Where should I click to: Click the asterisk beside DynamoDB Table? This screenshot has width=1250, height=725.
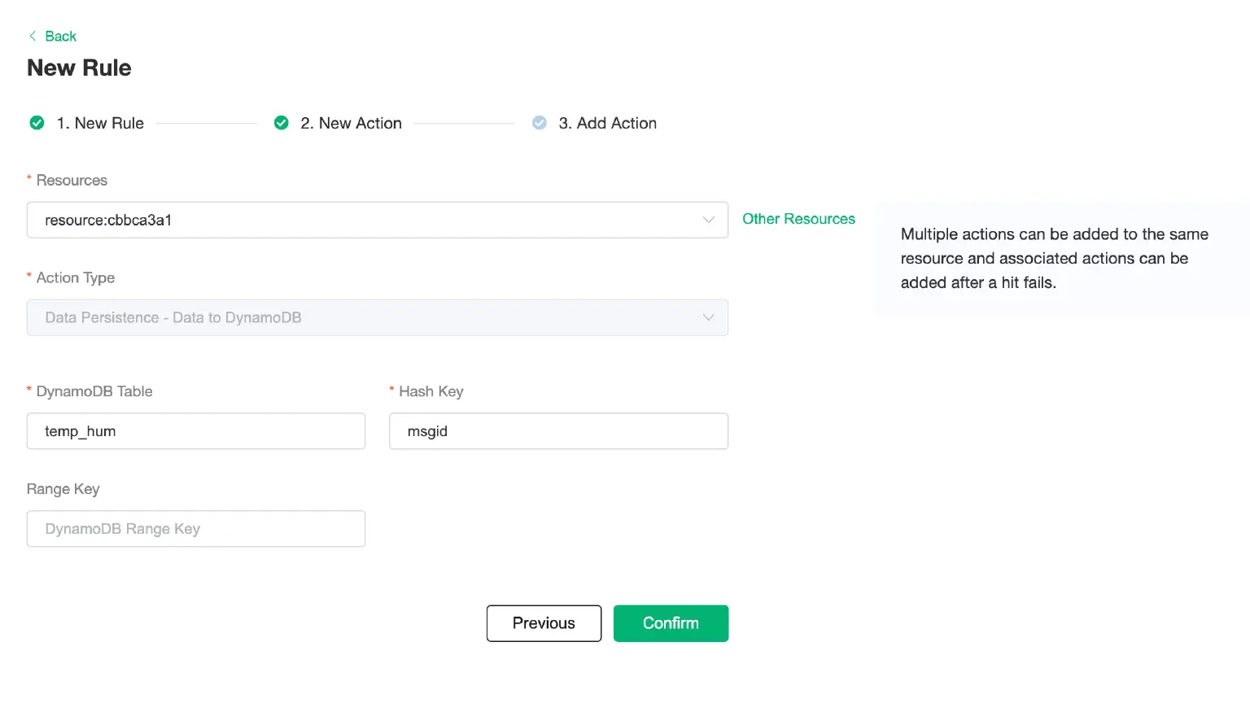click(x=29, y=391)
